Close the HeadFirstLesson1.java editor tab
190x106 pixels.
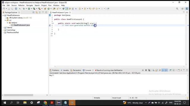[x=70, y=12]
